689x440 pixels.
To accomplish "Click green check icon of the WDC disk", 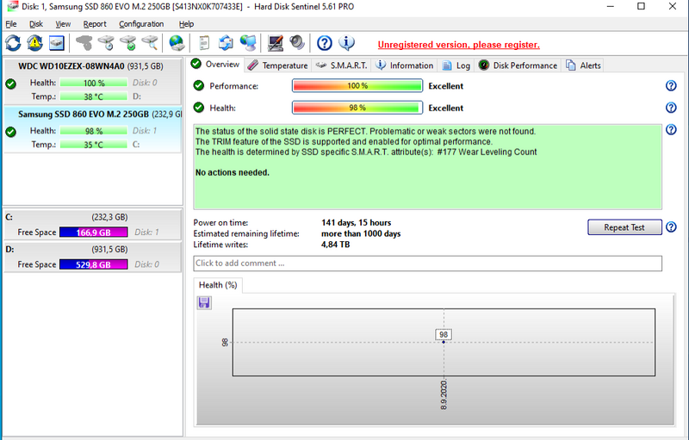I will [x=11, y=84].
